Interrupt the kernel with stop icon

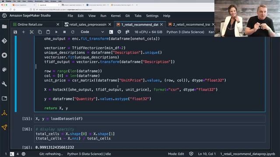pos(64,32)
